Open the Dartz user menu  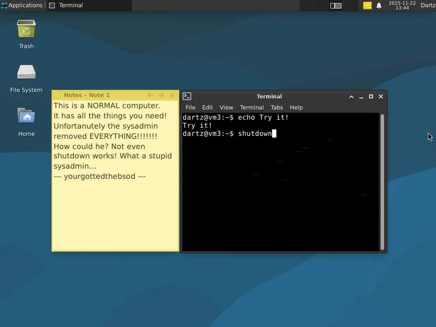[x=428, y=5]
